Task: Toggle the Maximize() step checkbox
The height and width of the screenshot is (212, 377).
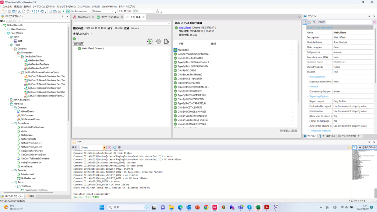Action: [x=175, y=50]
